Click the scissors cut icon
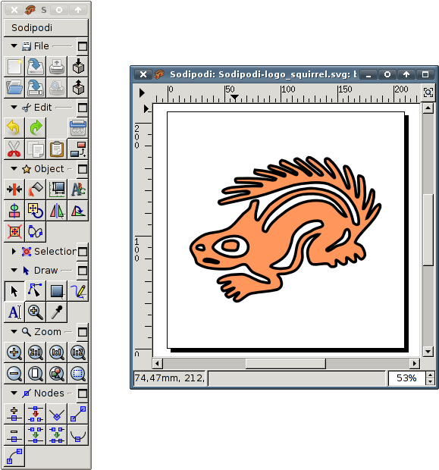439x470 pixels. (14, 149)
